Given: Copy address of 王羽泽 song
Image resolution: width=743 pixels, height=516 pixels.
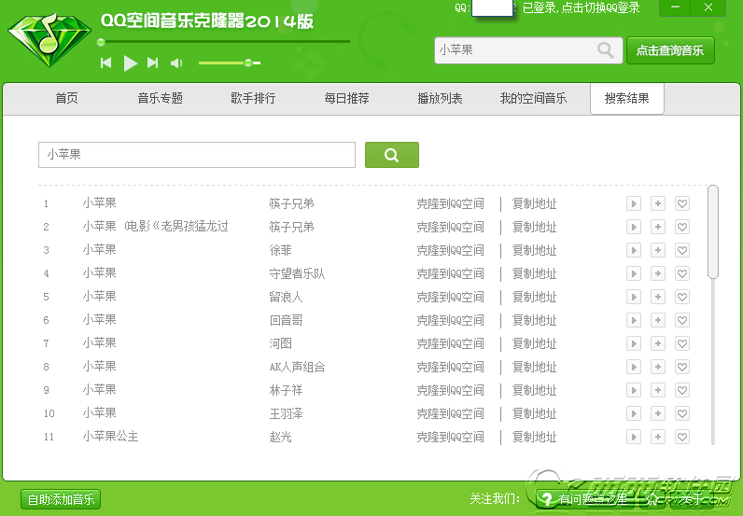Looking at the screenshot, I should click(x=534, y=413).
